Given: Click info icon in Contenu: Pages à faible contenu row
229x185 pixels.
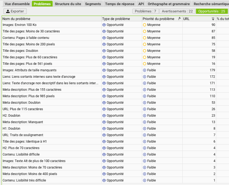Looking at the screenshot, I should (104, 38).
